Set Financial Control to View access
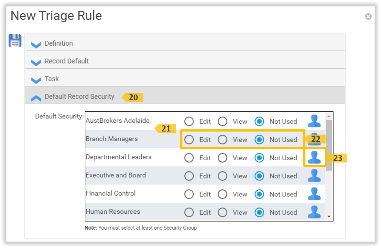Viewport: 381px width, 248px height. point(222,194)
